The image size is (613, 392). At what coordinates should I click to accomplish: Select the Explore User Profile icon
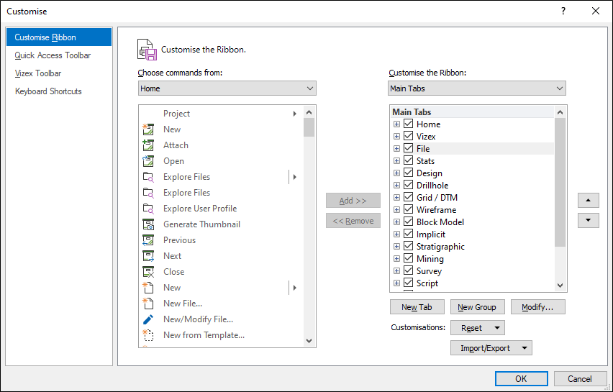[x=148, y=209]
